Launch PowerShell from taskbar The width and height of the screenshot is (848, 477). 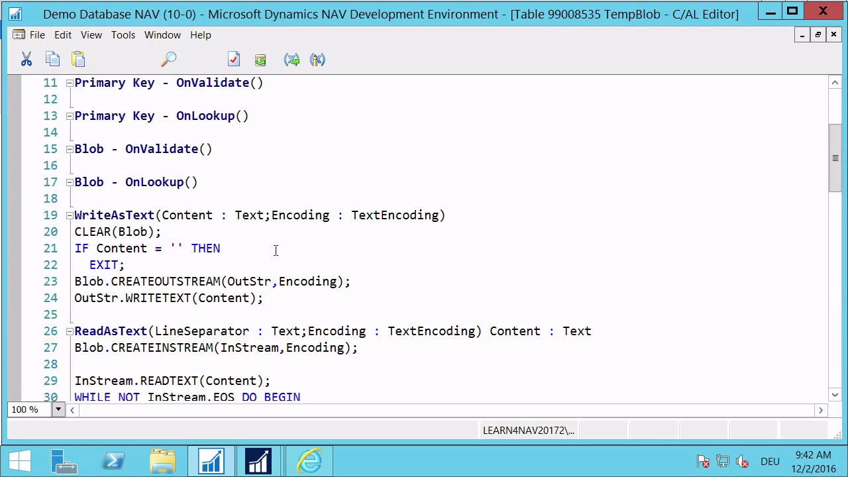[x=113, y=461]
